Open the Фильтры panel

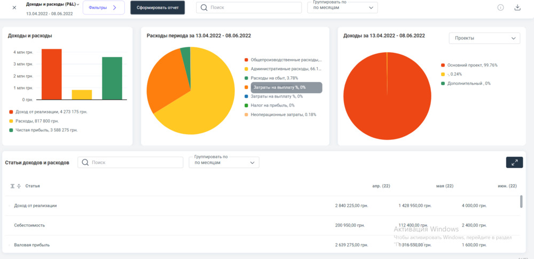[x=104, y=7]
